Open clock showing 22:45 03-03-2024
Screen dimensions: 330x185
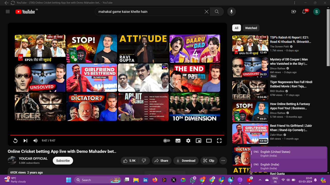tap(306, 180)
